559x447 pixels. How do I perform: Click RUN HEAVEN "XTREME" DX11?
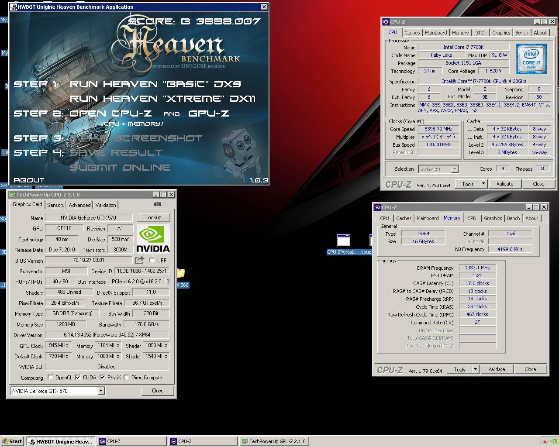163,99
